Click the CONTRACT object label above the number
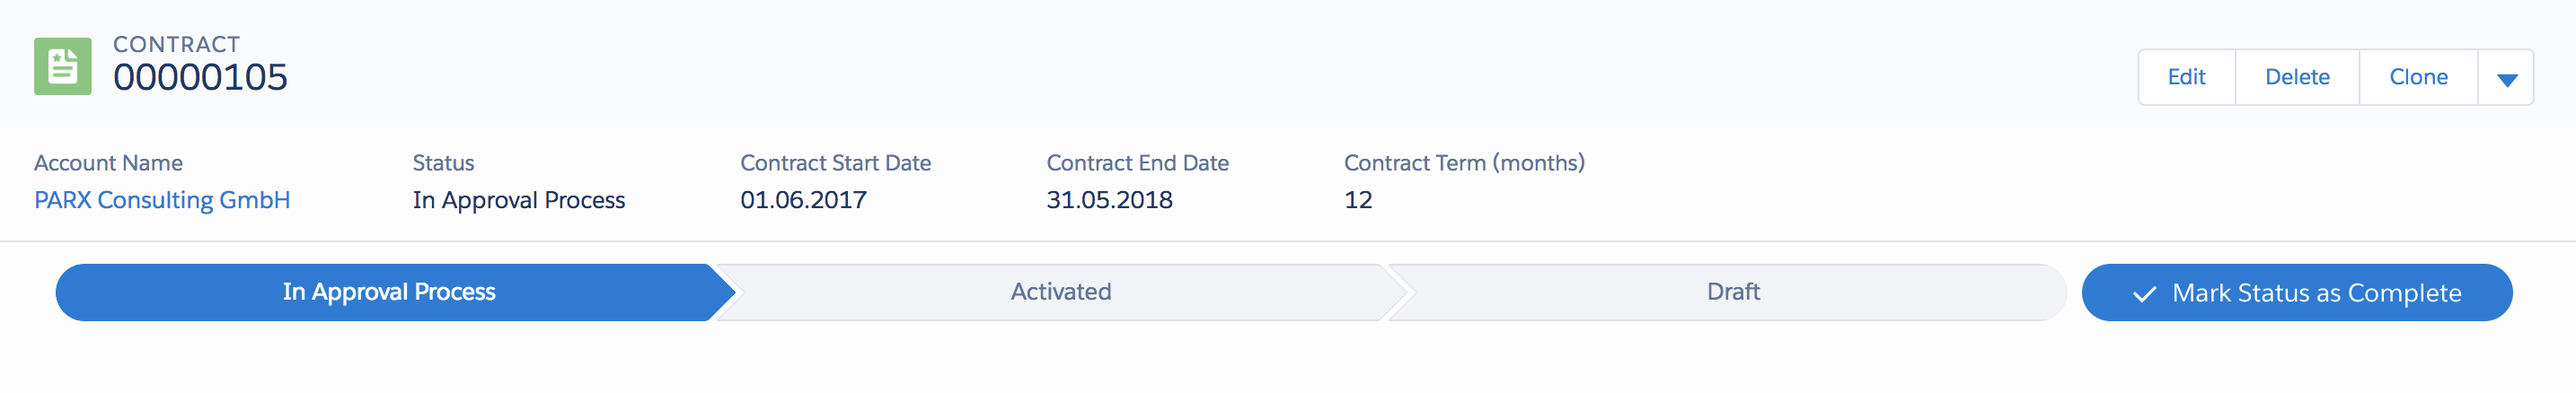This screenshot has height=393, width=2576. (x=176, y=44)
